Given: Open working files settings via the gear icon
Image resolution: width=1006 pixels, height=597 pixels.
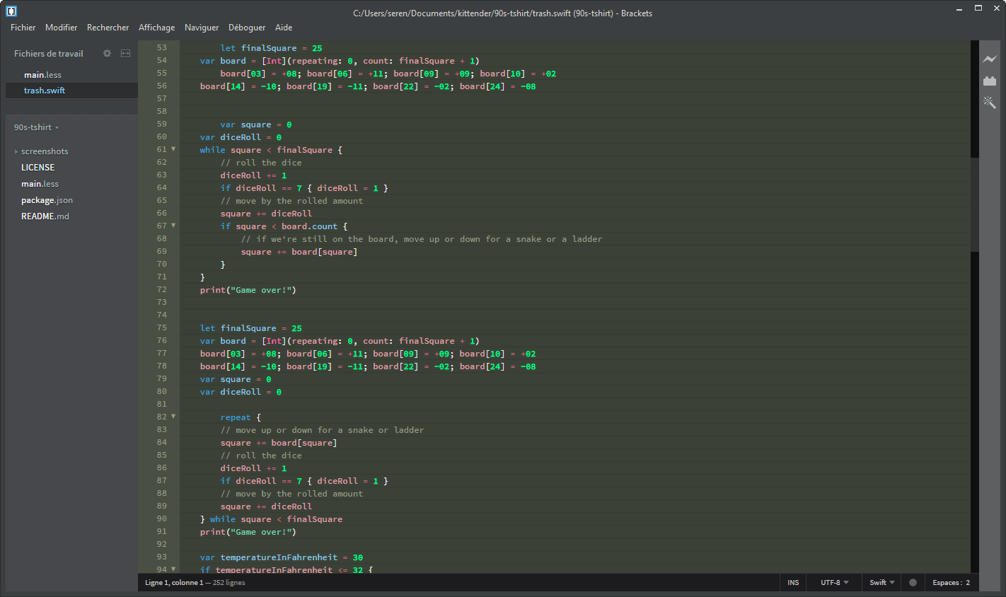Looking at the screenshot, I should 107,53.
